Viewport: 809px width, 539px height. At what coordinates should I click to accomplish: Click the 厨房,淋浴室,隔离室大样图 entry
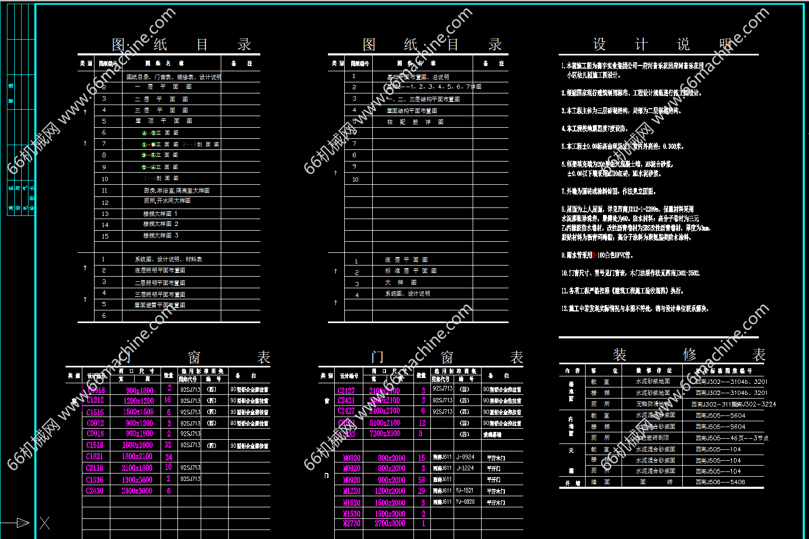176,191
